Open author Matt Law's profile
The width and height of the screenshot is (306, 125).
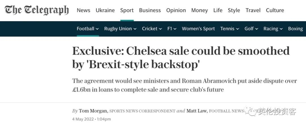pyautogui.click(x=197, y=111)
